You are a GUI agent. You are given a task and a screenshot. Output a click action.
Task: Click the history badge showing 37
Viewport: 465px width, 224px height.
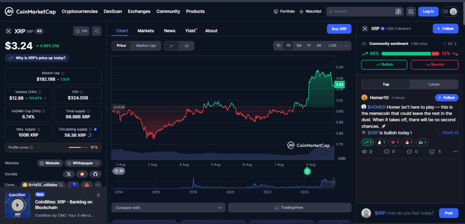click(119, 171)
